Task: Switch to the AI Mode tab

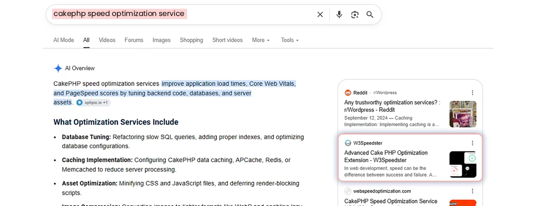Action: click(63, 40)
